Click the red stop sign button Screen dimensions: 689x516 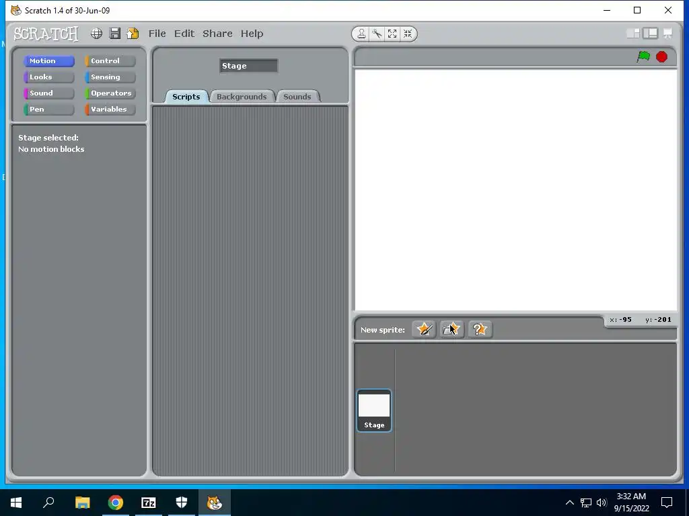[662, 56]
